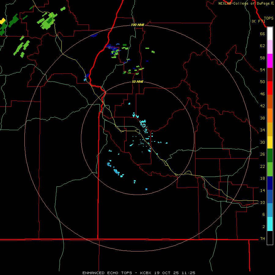The width and height of the screenshot is (275, 275).
Task: Select the dark green legend swatch
Action: click(x=270, y=156)
